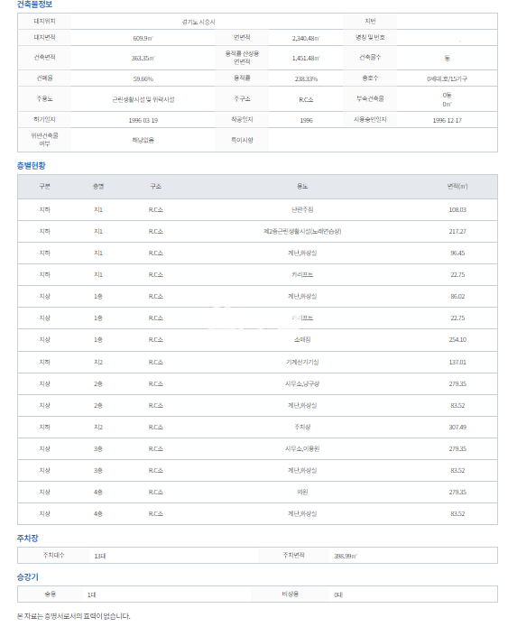This screenshot has height=636, width=508.
Task: Click the 건축물정보 section heading
Action: point(34,5)
